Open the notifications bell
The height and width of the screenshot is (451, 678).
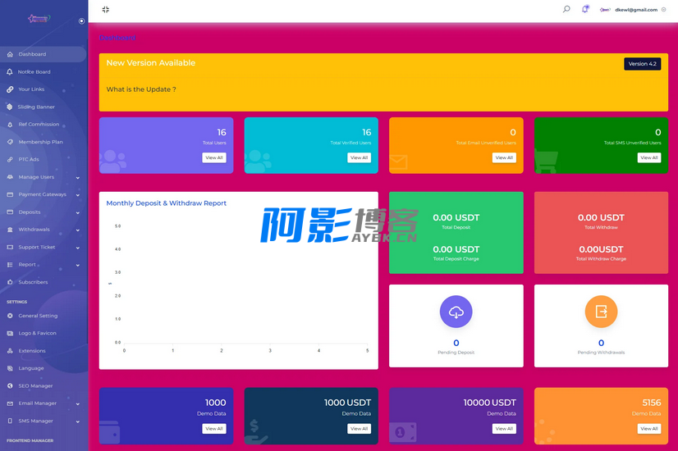coord(585,9)
